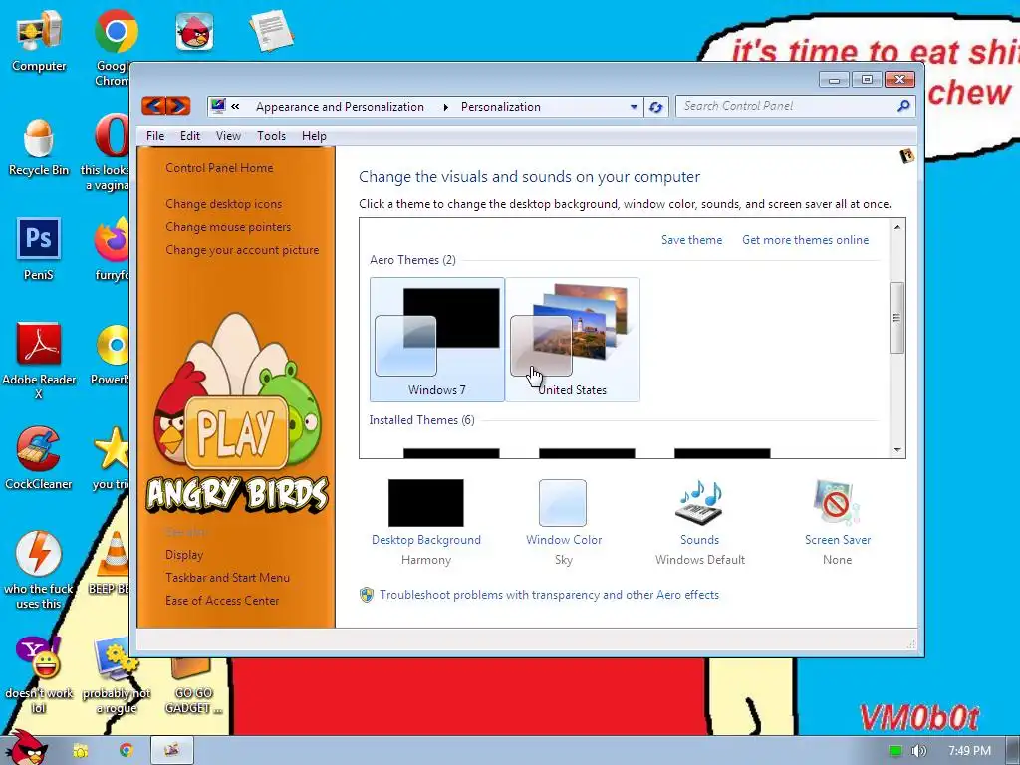The image size is (1020, 765).
Task: Click the Angry Birds PLAY button graphic
Action: (237, 432)
